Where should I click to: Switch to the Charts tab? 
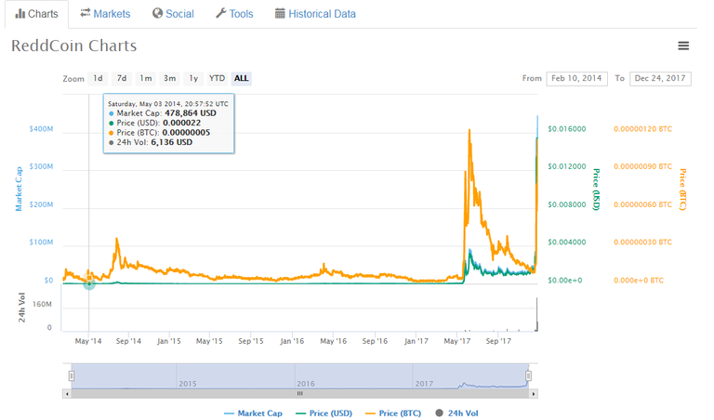point(37,14)
